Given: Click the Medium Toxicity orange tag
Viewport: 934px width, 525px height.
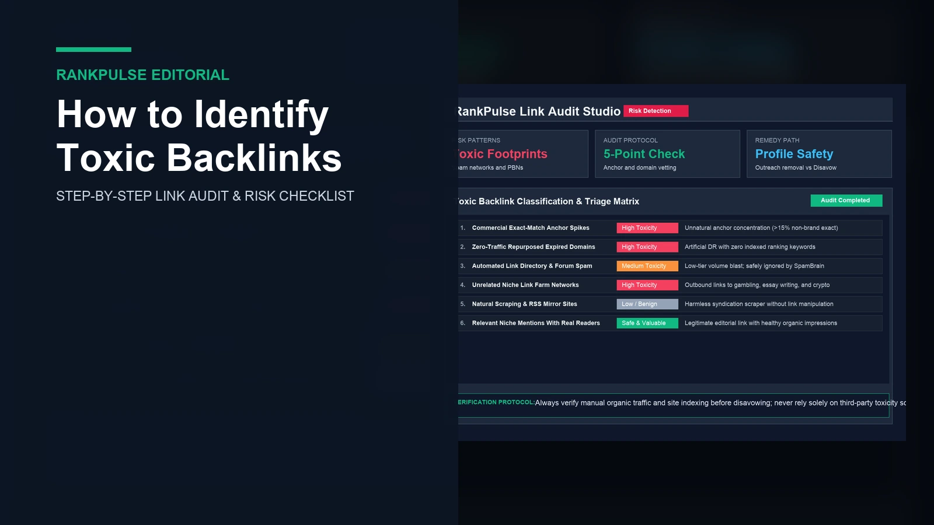Looking at the screenshot, I should [647, 266].
